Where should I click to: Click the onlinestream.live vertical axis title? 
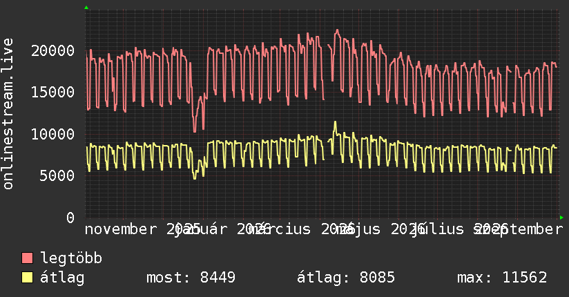click(x=8, y=114)
